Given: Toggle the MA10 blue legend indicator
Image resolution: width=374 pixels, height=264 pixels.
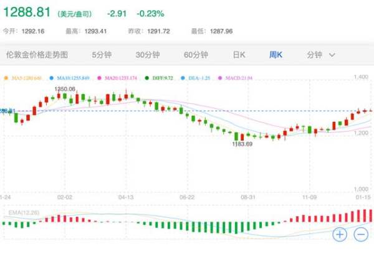Looking at the screenshot, I should (x=52, y=78).
